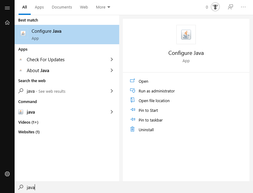The image size is (253, 193).
Task: Open the More dropdown
Action: point(103,7)
